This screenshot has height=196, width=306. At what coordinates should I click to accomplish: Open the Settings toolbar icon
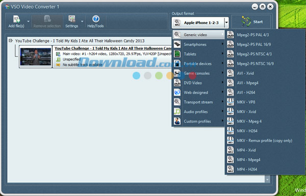click(x=72, y=19)
